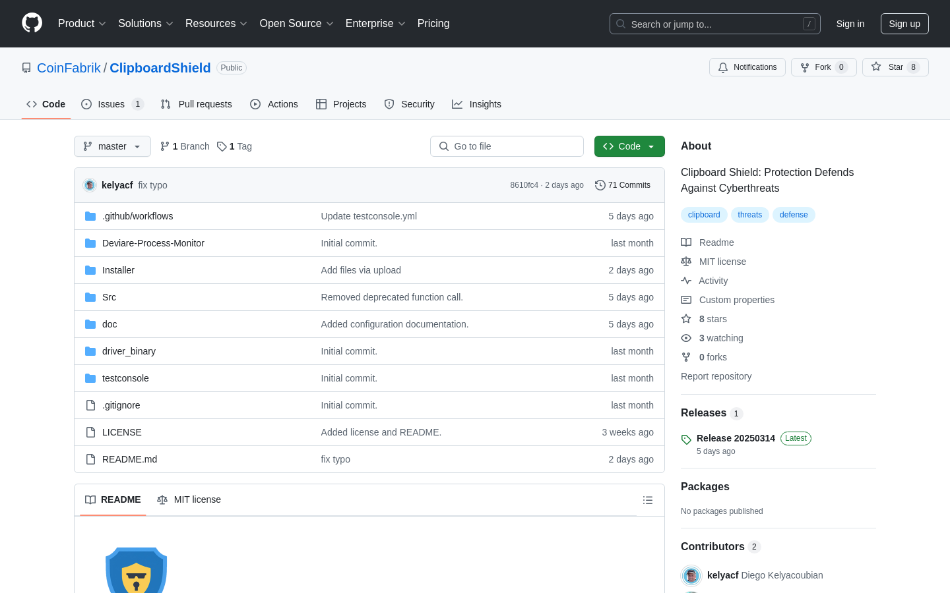Screen dimensions: 950x593
Task: Open the Security tab
Action: click(410, 104)
